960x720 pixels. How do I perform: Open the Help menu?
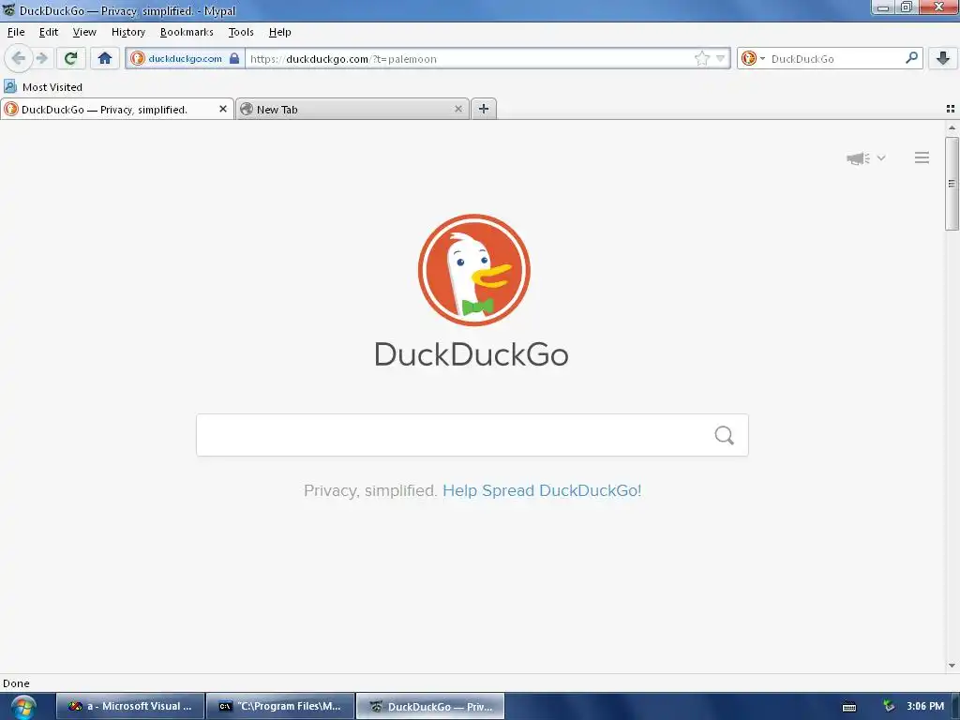(279, 32)
